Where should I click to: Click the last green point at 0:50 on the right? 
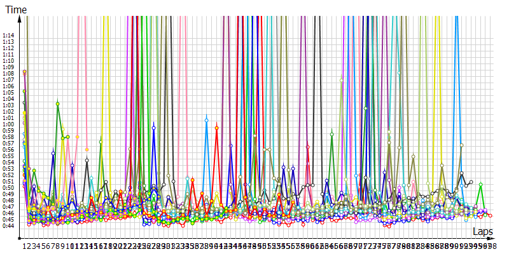point(481,185)
